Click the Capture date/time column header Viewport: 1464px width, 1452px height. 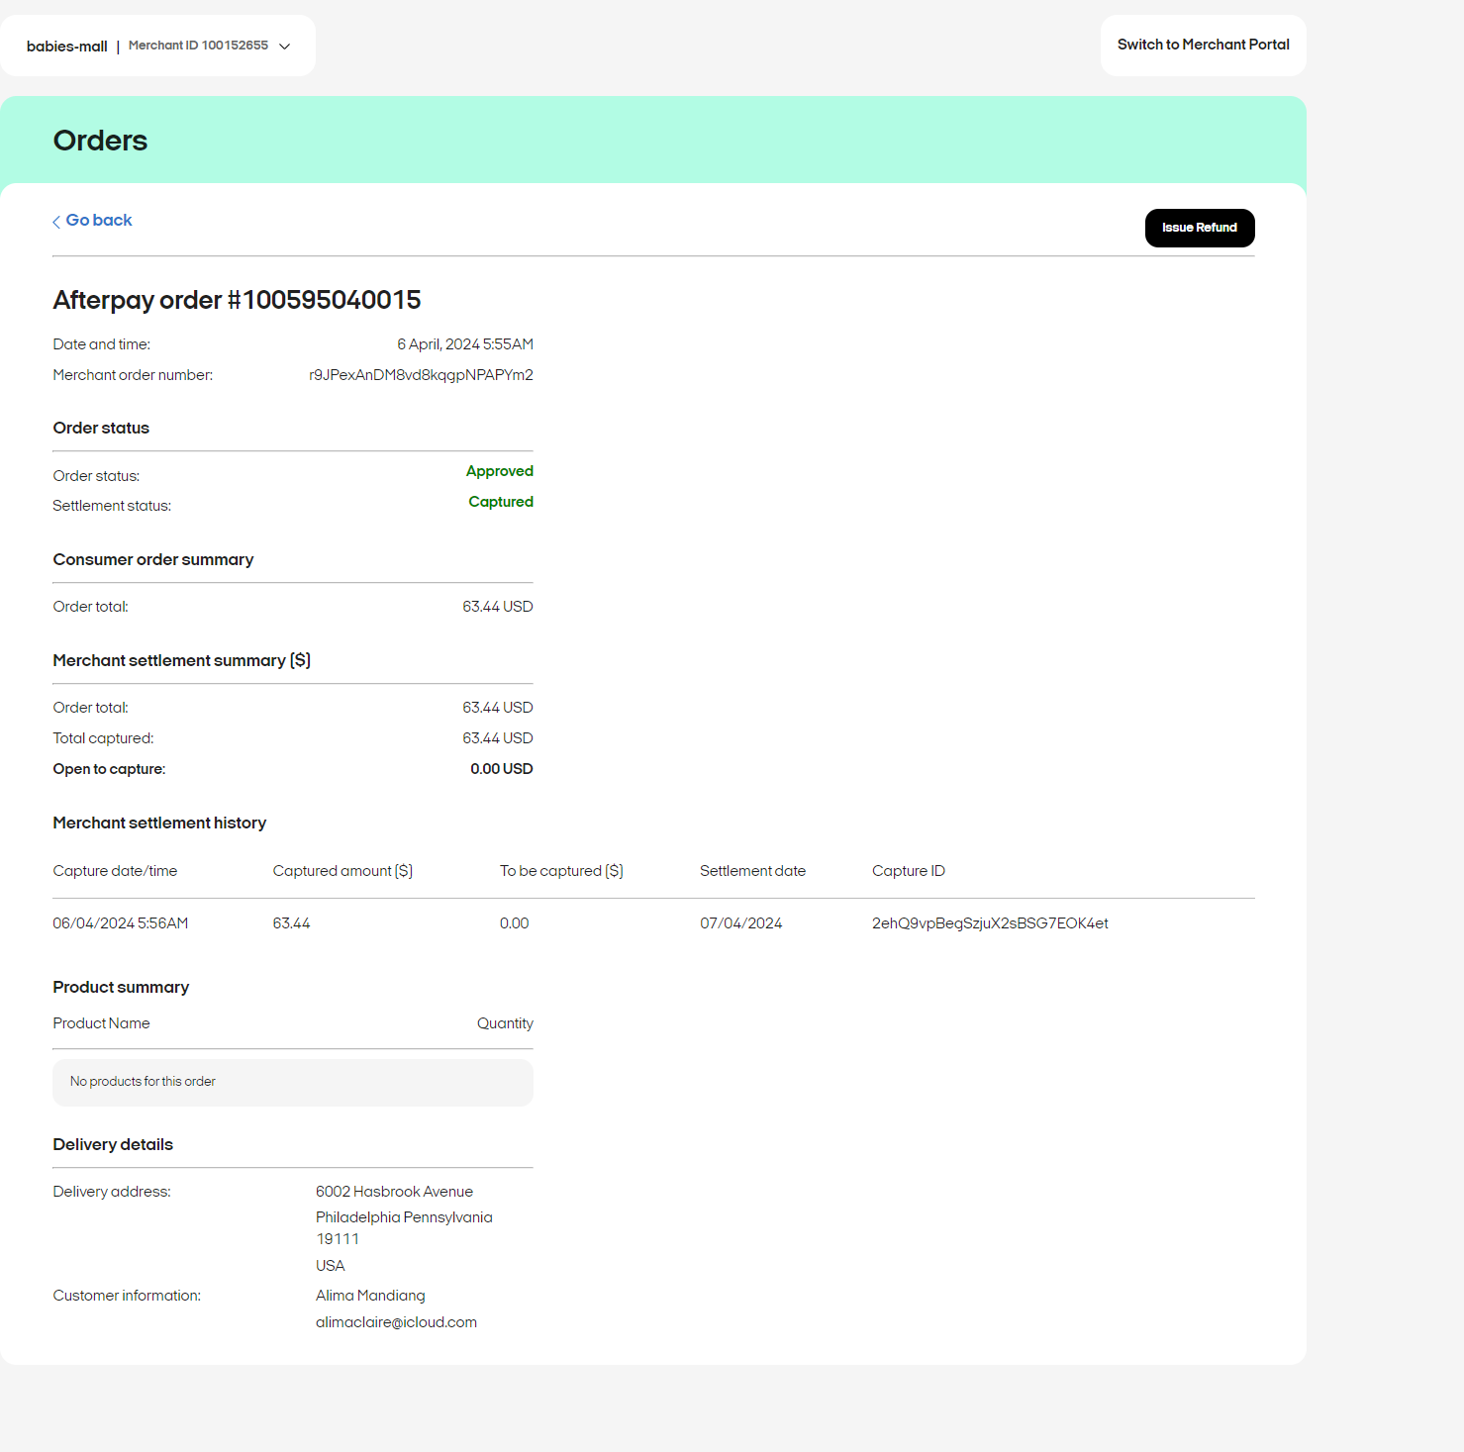(115, 871)
